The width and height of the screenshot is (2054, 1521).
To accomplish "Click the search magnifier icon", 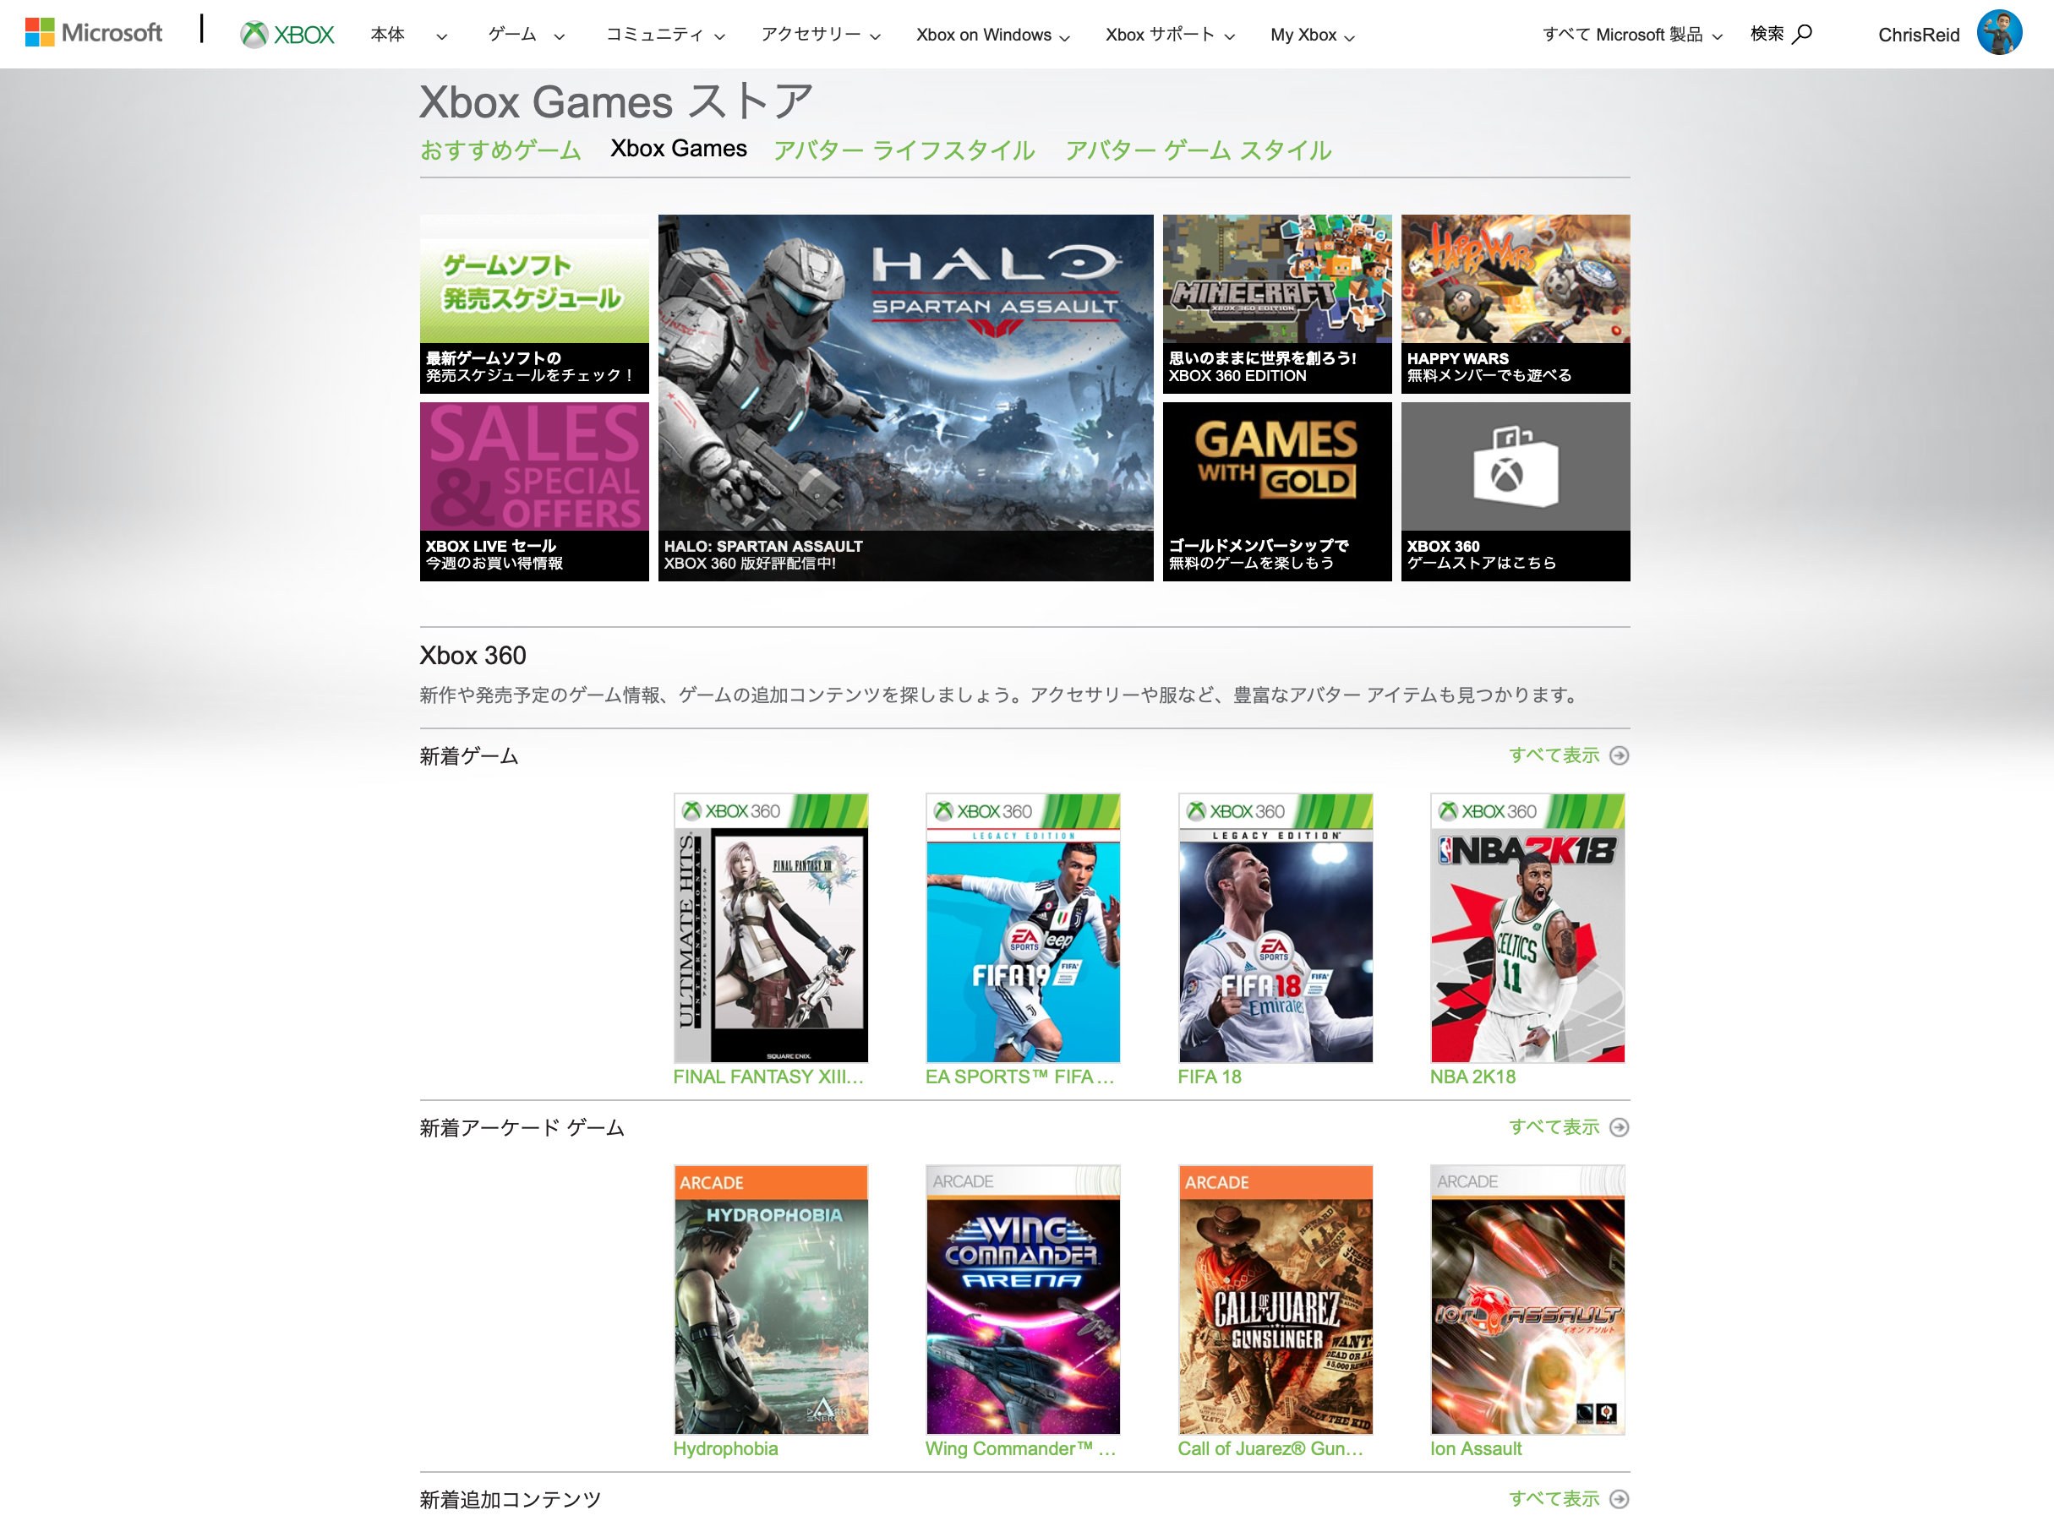I will (x=1803, y=34).
